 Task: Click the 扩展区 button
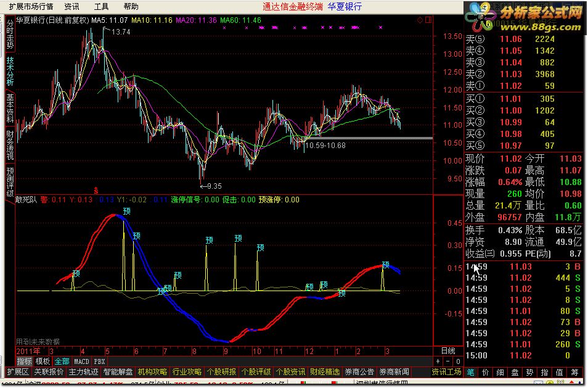coord(18,372)
